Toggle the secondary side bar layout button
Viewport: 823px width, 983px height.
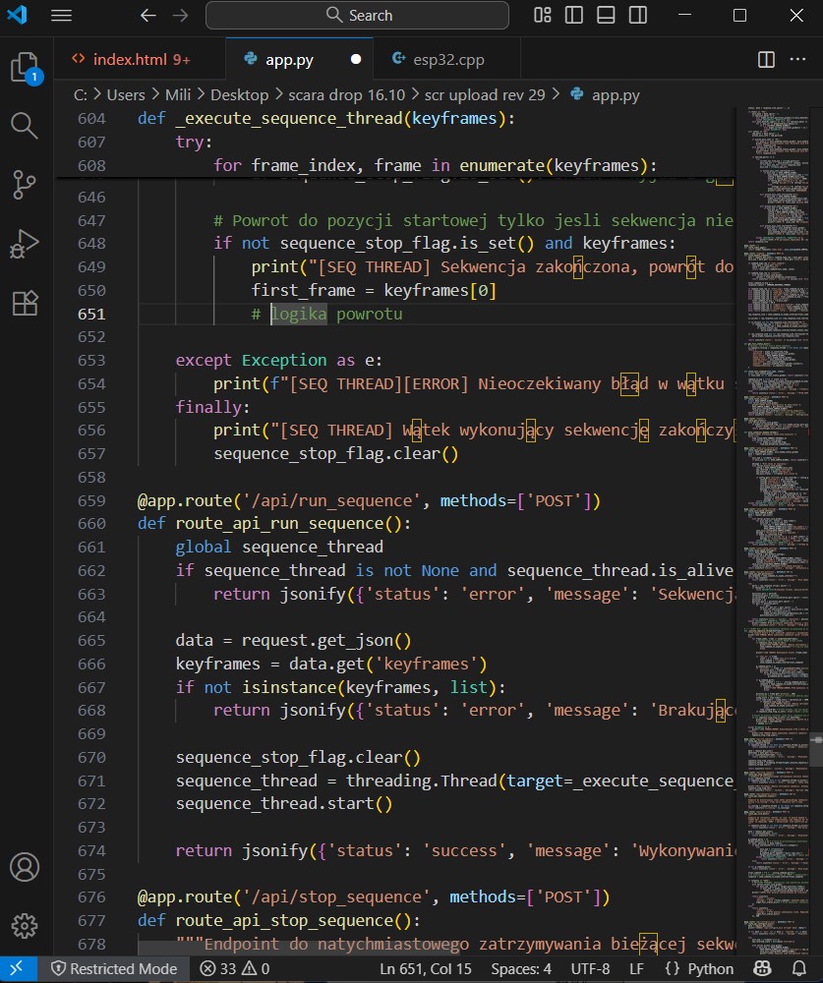637,16
